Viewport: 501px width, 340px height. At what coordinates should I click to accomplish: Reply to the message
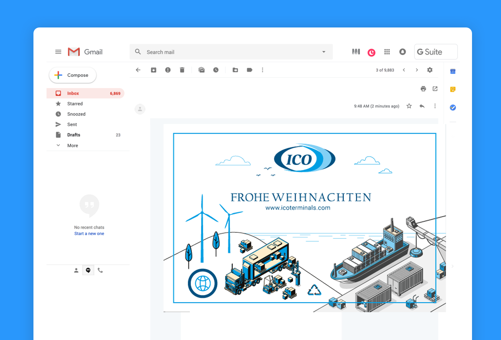tap(422, 106)
